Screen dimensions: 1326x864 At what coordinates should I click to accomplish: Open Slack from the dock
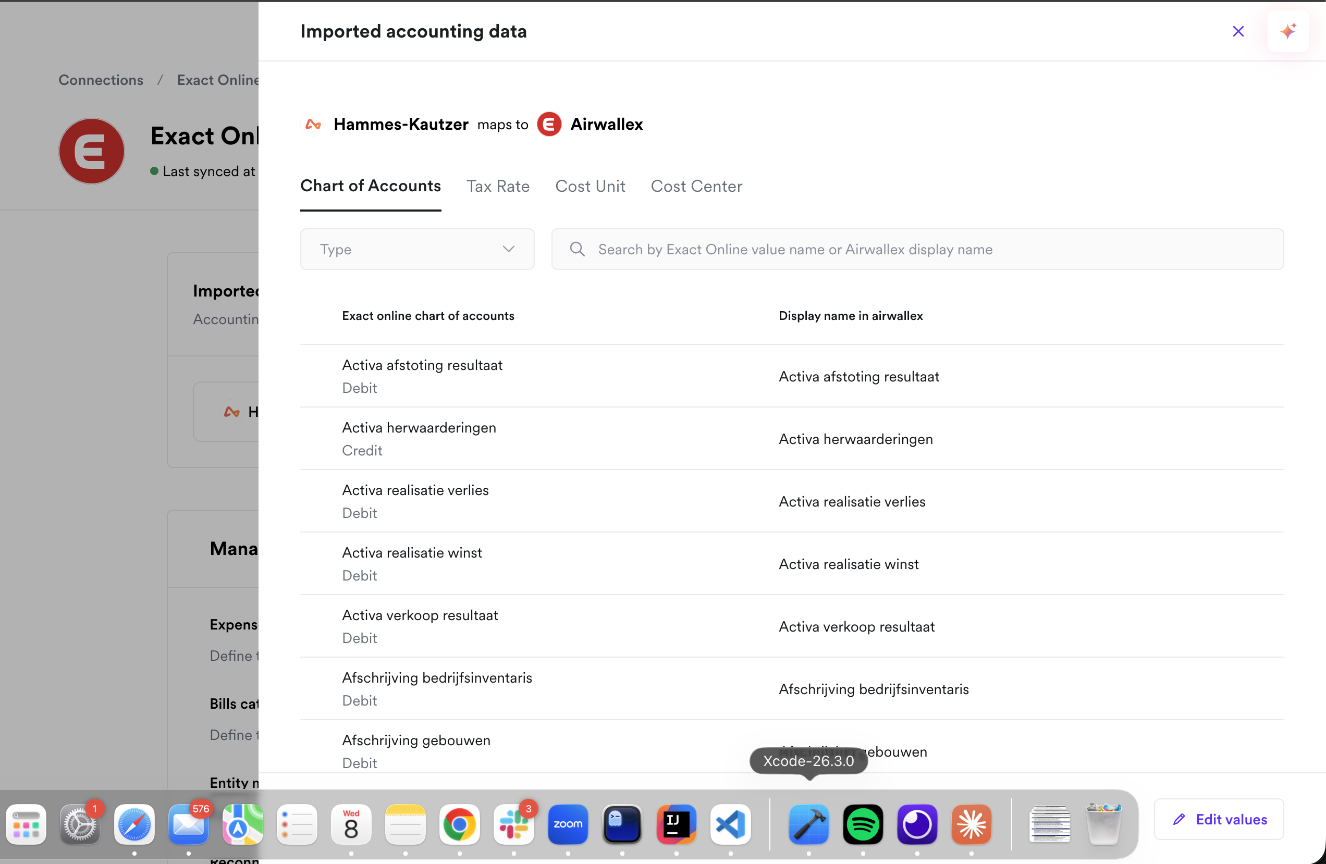513,823
